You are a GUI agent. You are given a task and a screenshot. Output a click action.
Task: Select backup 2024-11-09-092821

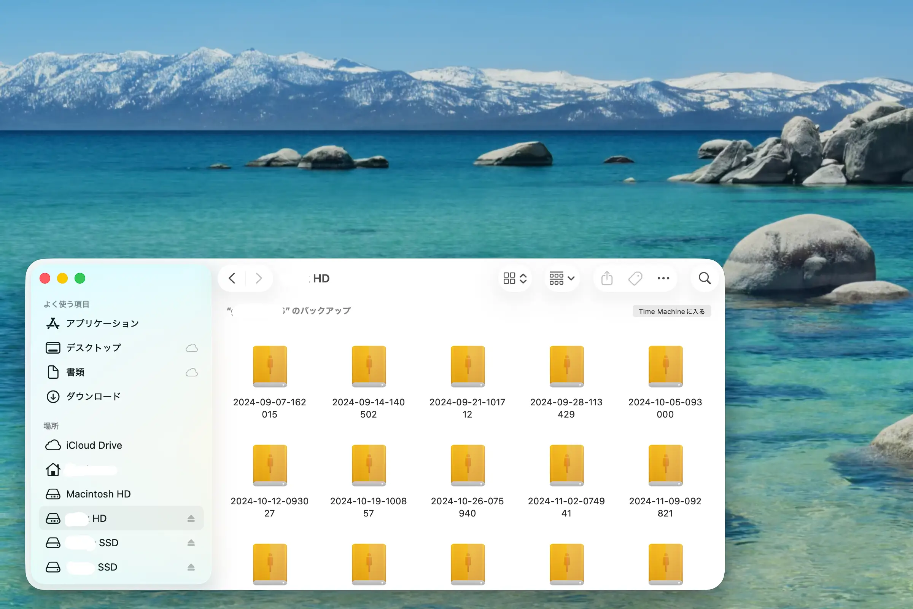coord(665,466)
